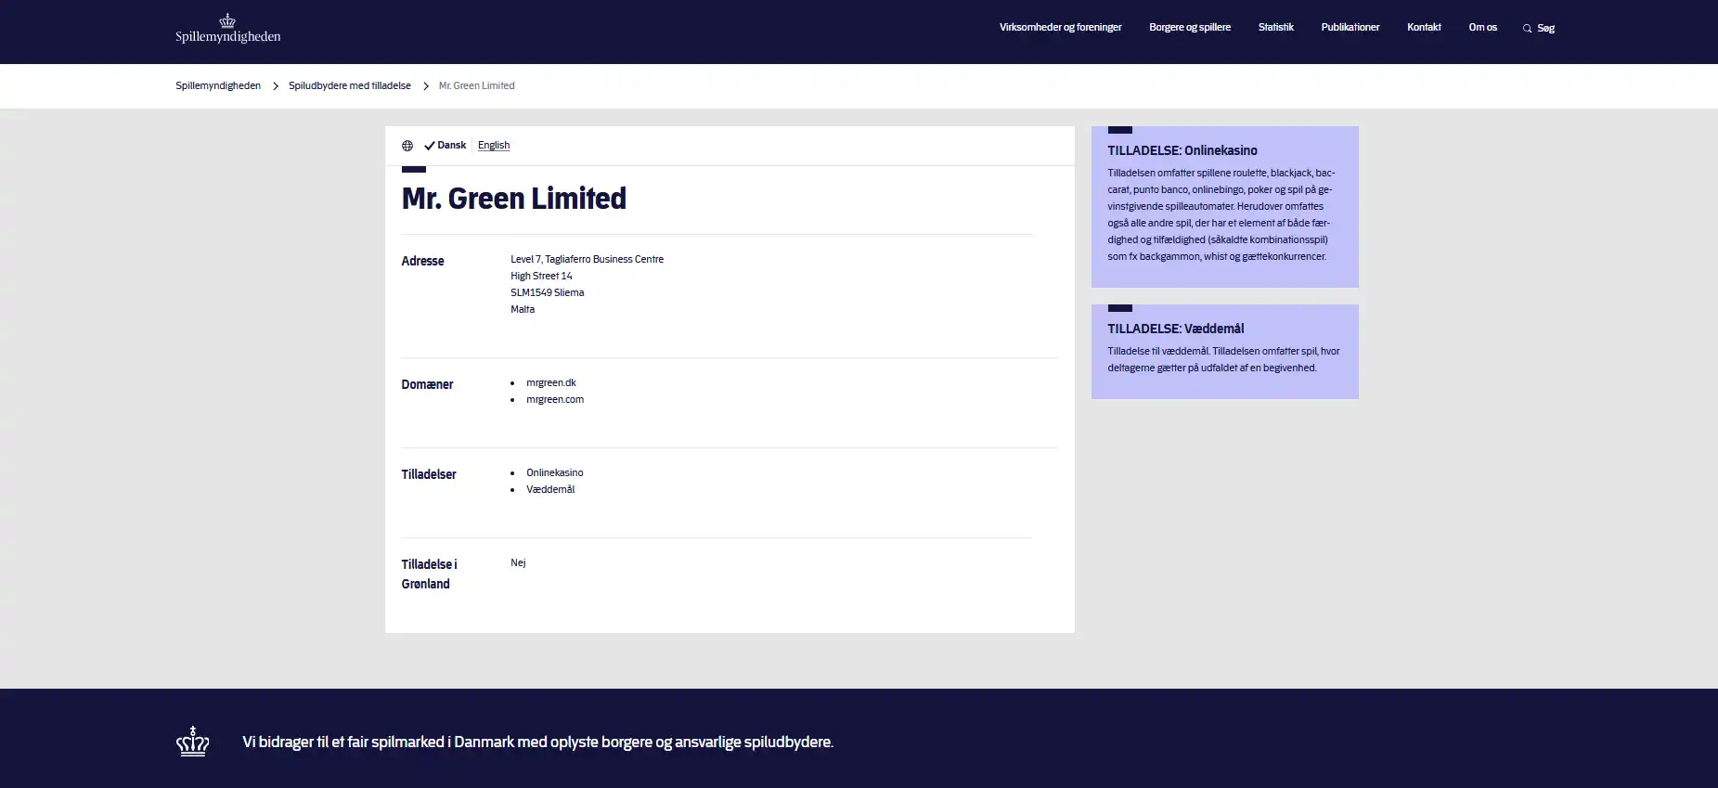1718x788 pixels.
Task: Click the Nej value for Grønland
Action: (518, 563)
